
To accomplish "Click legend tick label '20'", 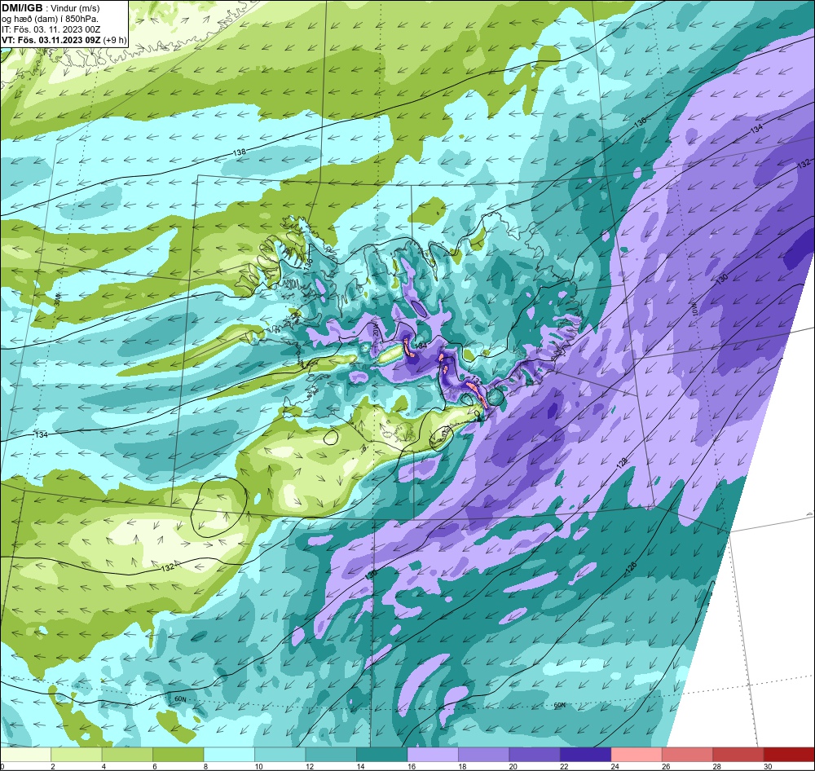I will pos(513,766).
